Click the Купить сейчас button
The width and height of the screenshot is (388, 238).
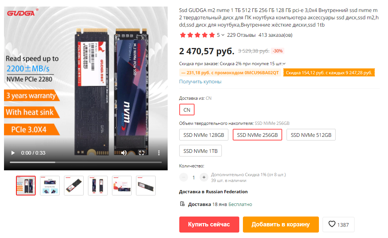point(209,225)
